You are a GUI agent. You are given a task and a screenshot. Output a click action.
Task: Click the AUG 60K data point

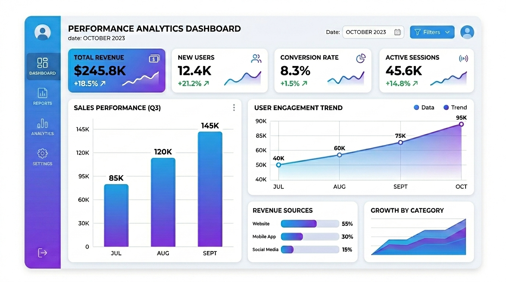(339, 155)
